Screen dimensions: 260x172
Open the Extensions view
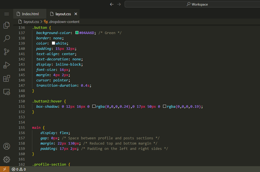click(x=7, y=78)
